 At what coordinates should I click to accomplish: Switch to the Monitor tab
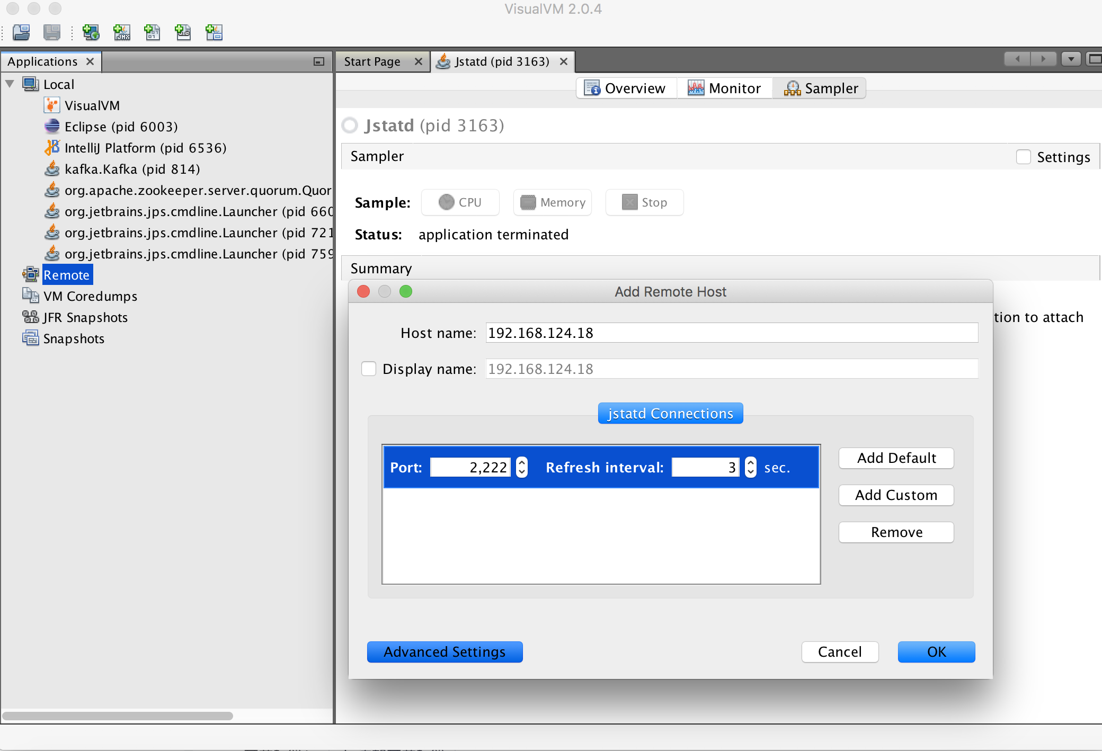[724, 88]
